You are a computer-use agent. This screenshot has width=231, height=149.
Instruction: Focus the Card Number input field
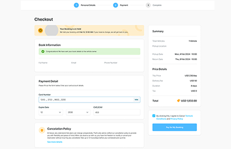coord(89,100)
